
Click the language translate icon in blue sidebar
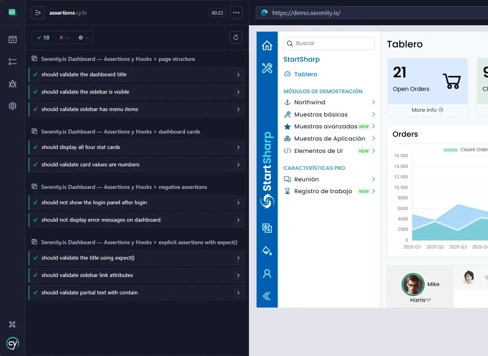coord(267,228)
